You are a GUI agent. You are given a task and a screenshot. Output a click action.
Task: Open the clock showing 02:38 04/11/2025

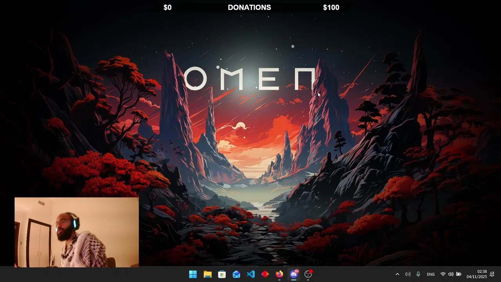point(476,274)
